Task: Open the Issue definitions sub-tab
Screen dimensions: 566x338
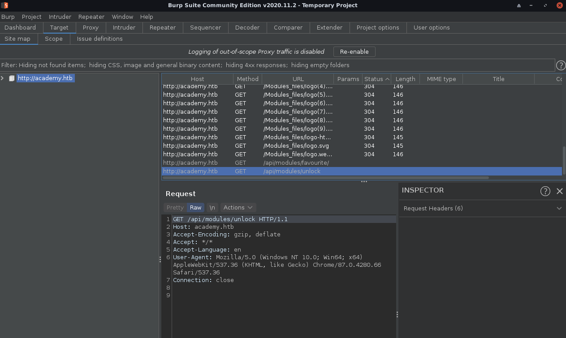Action: click(100, 39)
